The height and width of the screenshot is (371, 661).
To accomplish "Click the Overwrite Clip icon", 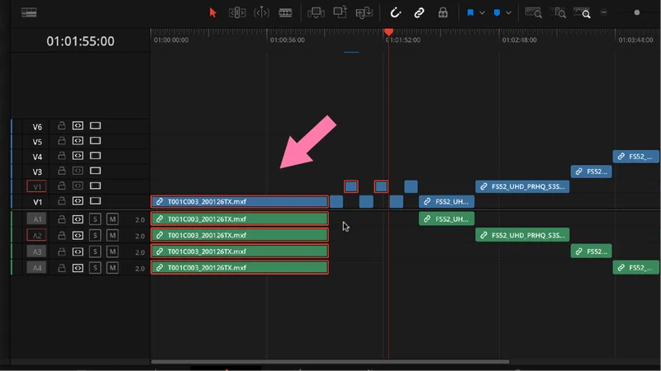I will click(x=340, y=12).
